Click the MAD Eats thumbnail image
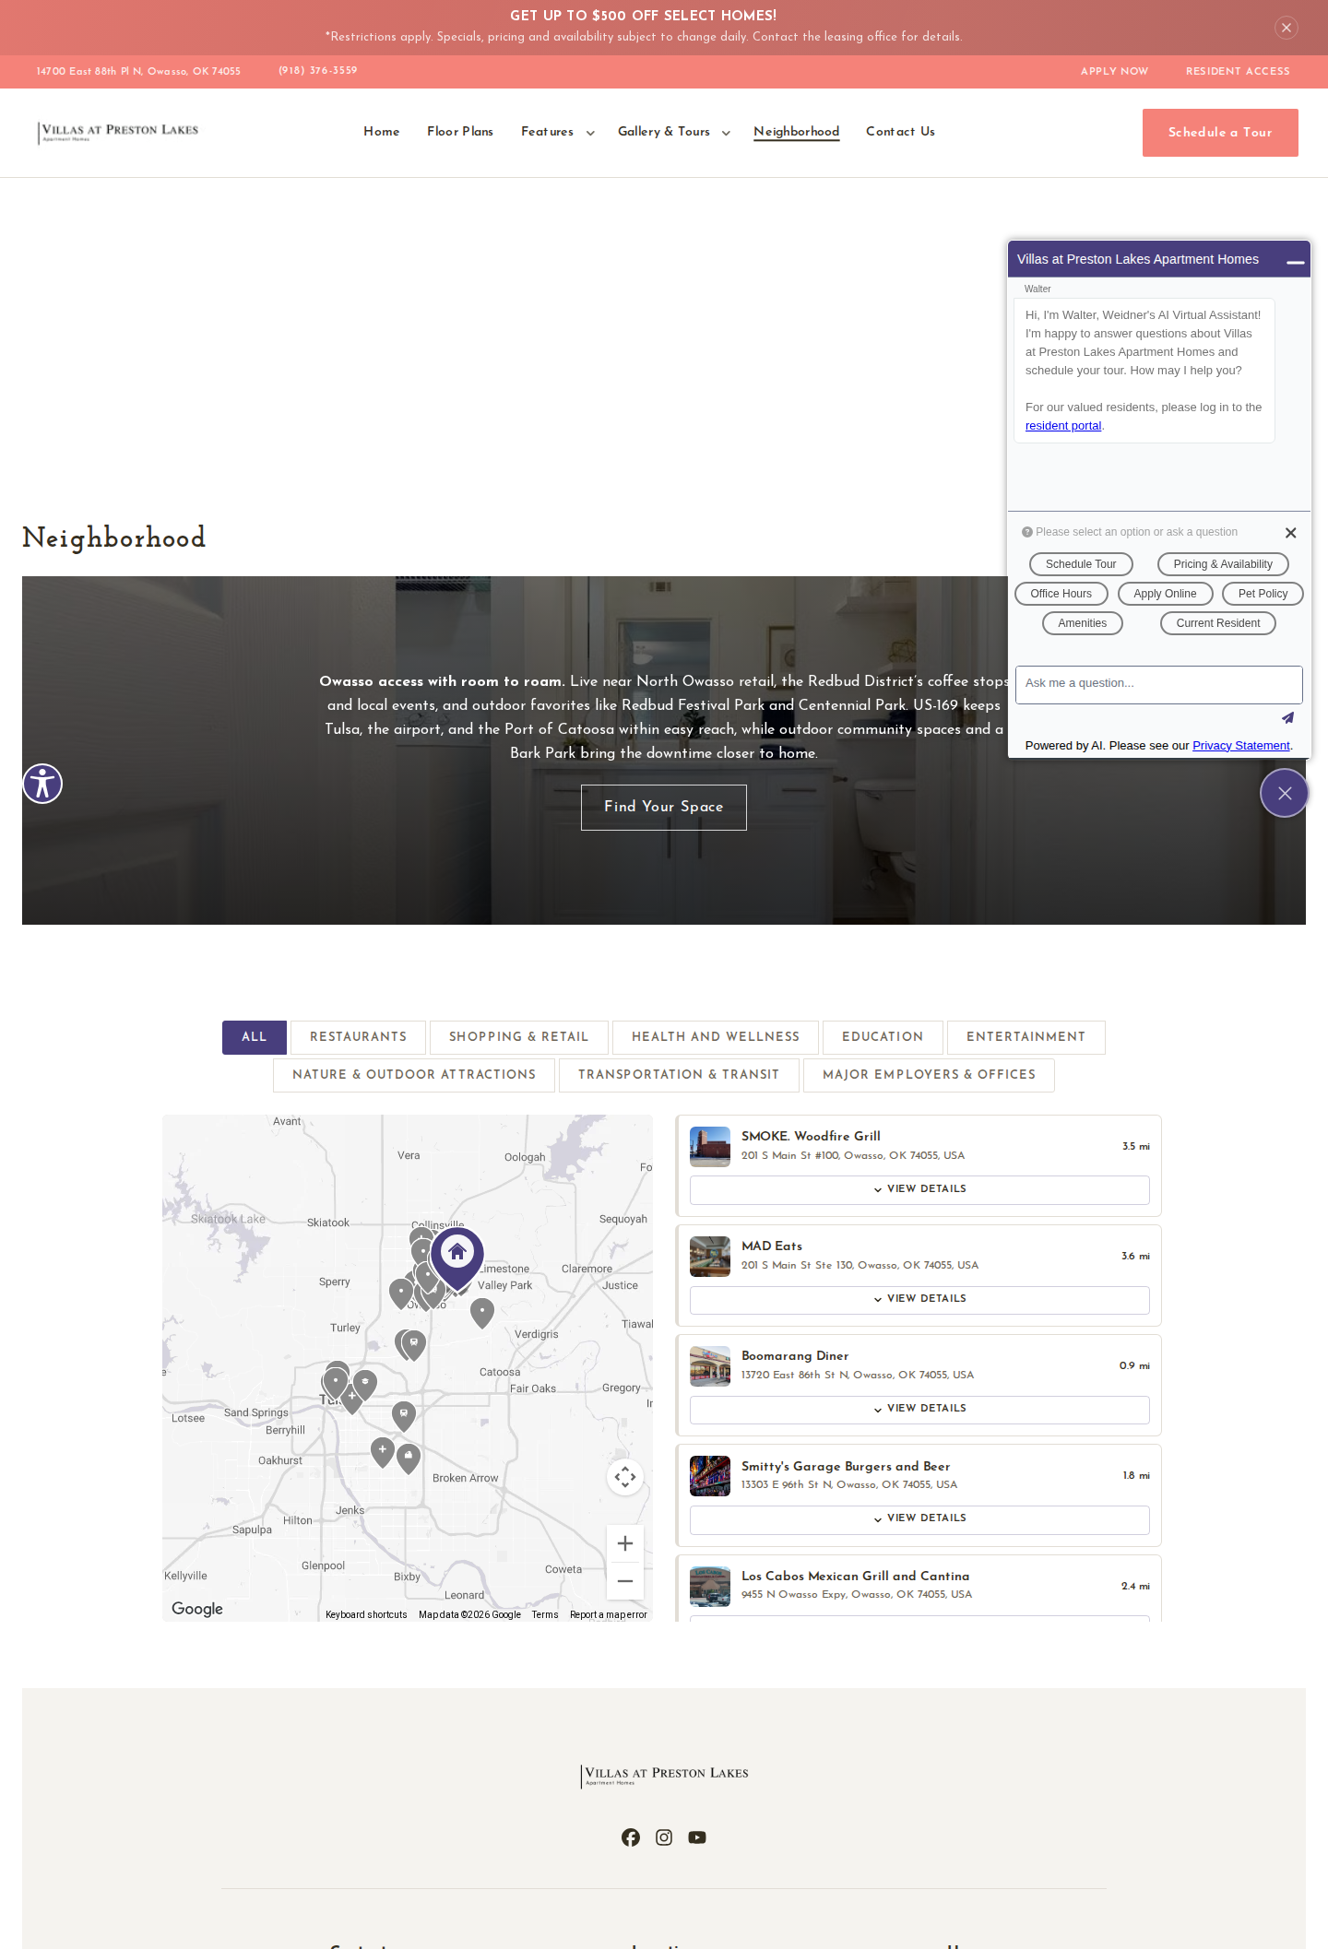Screen dimensions: 1328x1949 [710, 1257]
